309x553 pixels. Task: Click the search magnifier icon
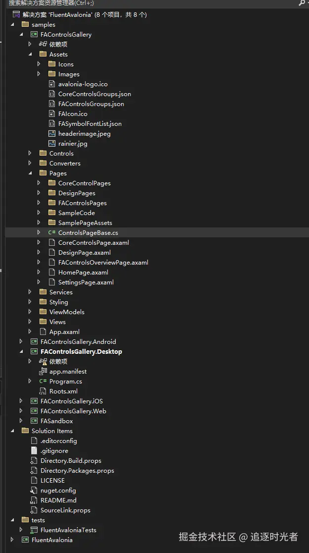coord(302,3)
